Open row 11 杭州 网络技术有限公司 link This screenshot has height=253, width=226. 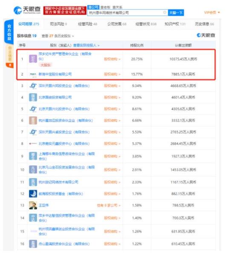click(58, 182)
